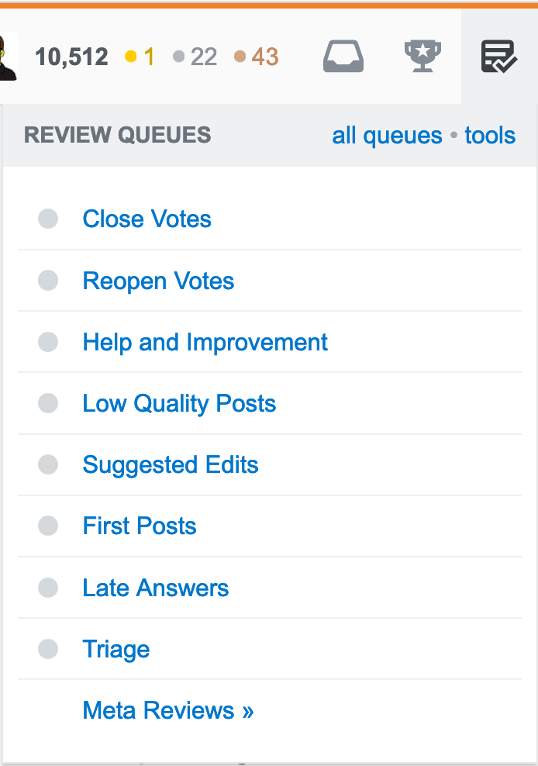Expand Meta Reviews
The image size is (538, 766).
tap(167, 710)
